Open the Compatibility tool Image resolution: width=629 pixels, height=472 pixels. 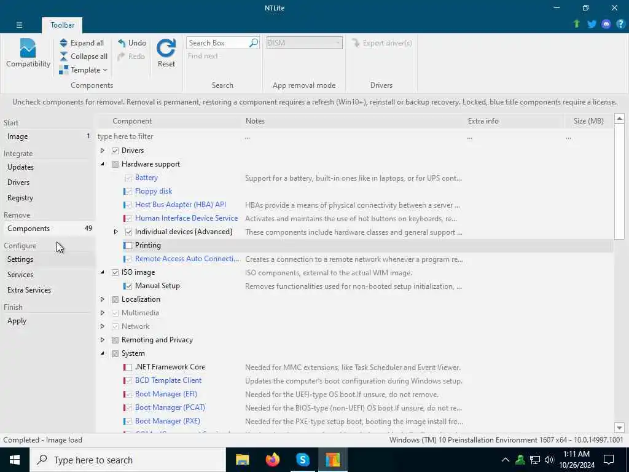[x=28, y=53]
